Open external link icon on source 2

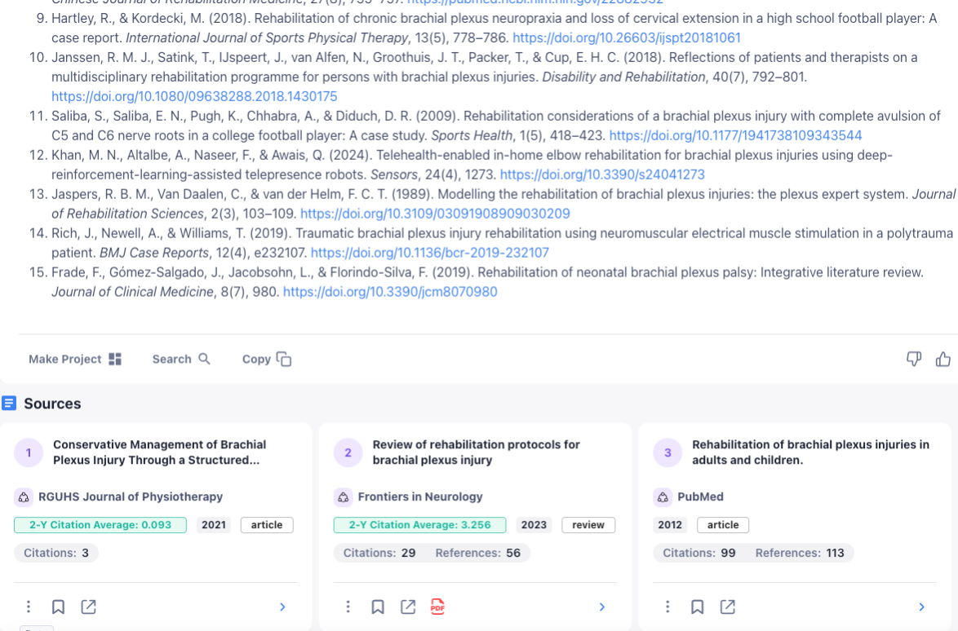[x=408, y=607]
